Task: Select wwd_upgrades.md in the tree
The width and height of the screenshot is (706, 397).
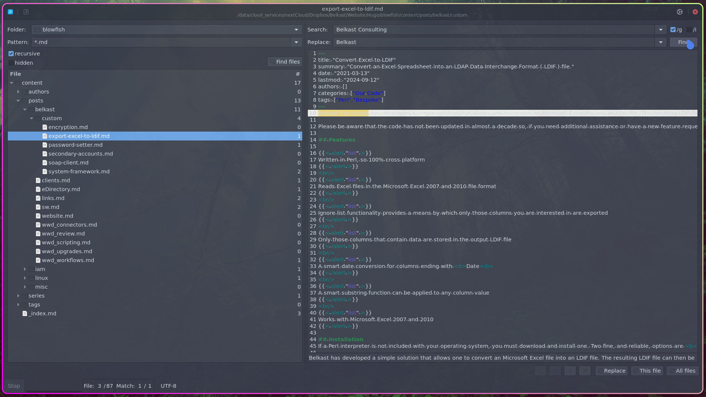Action: pos(155,251)
